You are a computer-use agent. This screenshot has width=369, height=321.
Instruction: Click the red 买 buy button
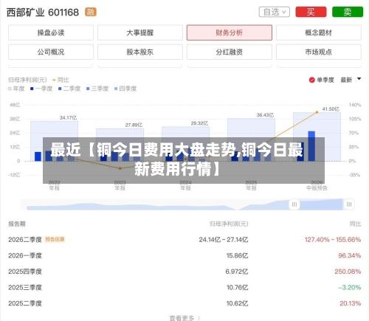(311, 12)
